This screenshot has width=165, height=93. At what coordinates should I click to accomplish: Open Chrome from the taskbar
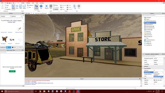coord(40,91)
